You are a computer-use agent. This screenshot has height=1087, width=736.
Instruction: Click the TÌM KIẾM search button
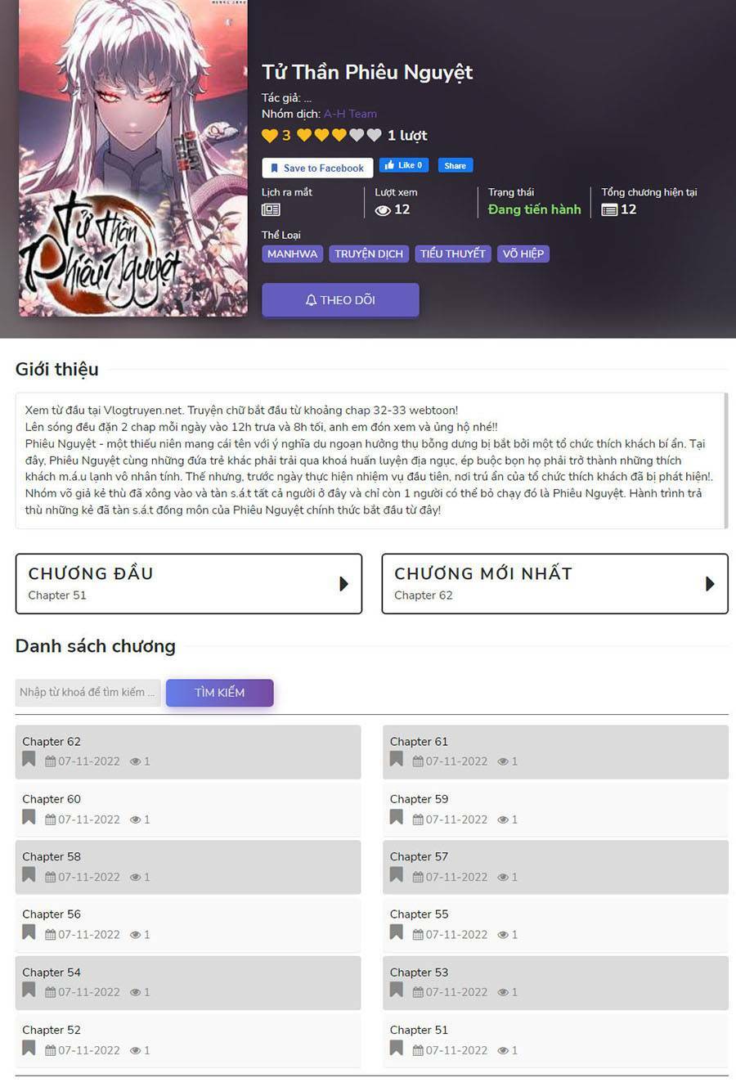pos(220,692)
